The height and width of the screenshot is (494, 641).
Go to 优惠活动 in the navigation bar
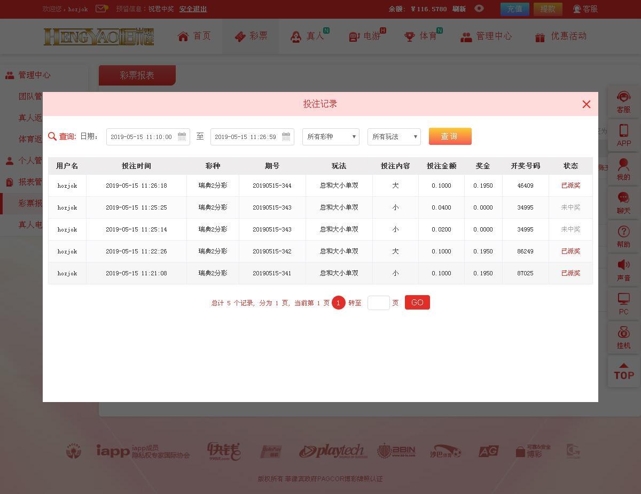click(560, 36)
